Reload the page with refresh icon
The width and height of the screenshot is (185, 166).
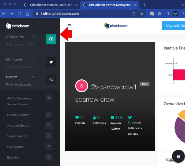coord(20,14)
